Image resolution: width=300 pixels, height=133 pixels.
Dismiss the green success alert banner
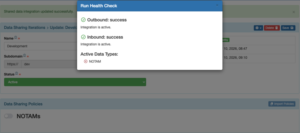[x=294, y=12]
